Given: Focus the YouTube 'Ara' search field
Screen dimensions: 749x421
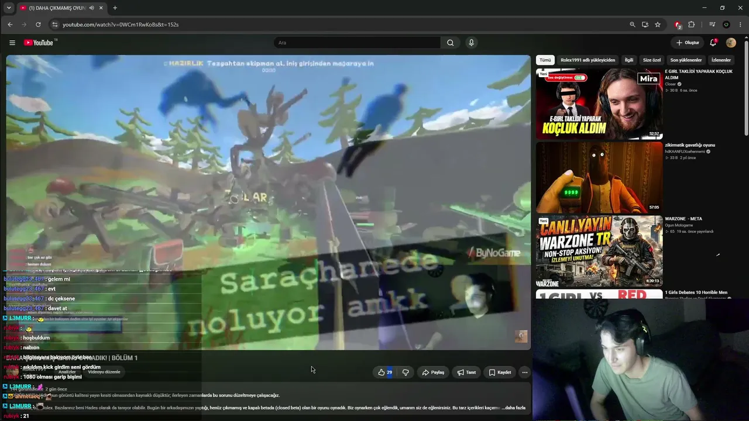Looking at the screenshot, I should (x=357, y=43).
